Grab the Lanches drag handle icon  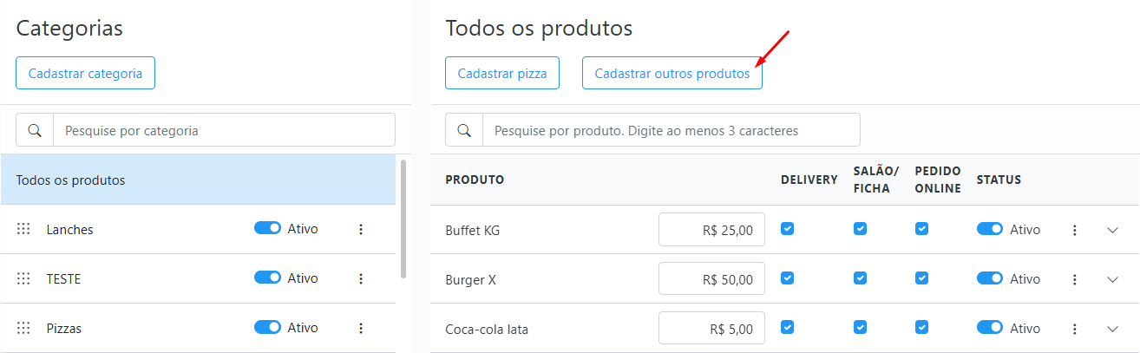[x=23, y=230]
